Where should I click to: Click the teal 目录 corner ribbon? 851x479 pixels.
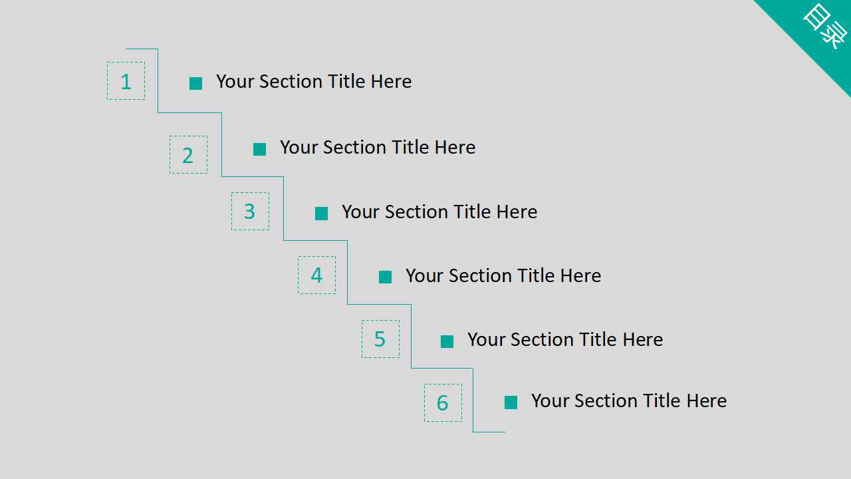click(x=821, y=30)
